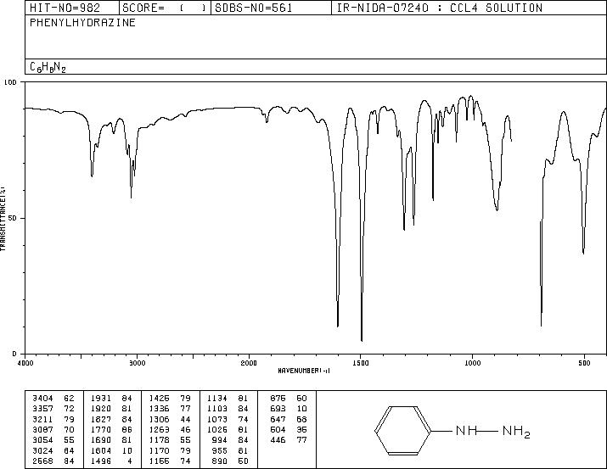Select peak 1026 in the peak table
This screenshot has height=469, width=607.
228,429
